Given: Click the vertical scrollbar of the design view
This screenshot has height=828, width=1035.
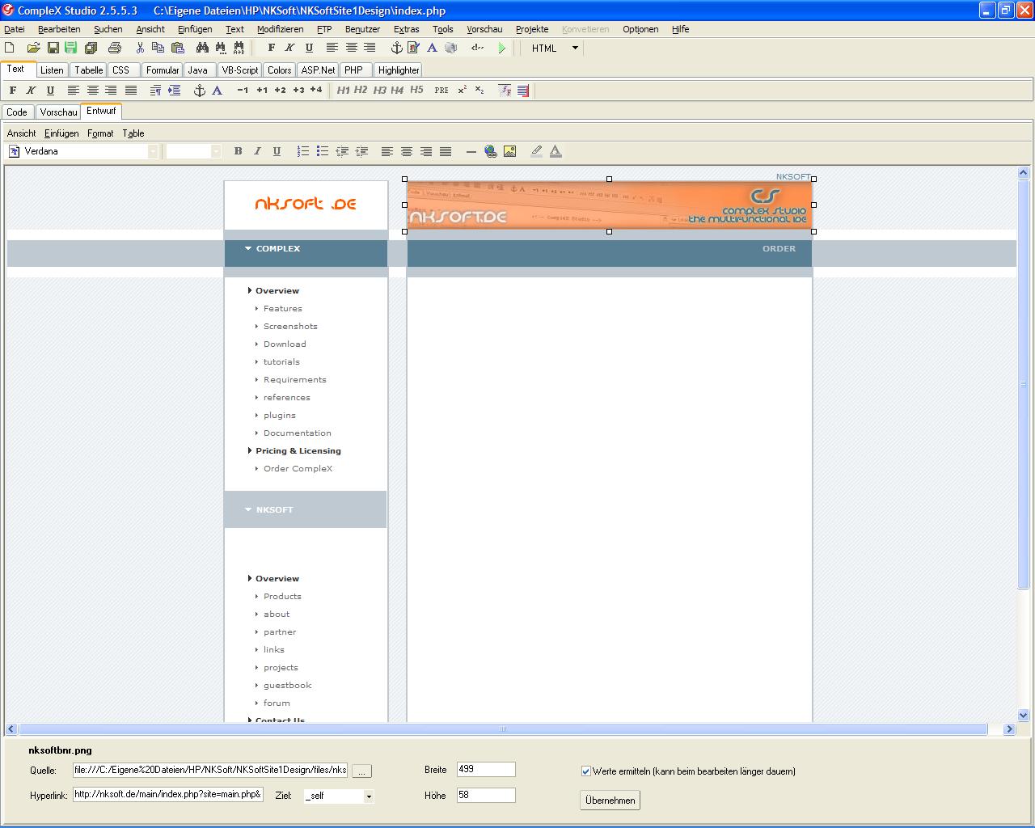Looking at the screenshot, I should pyautogui.click(x=1024, y=384).
